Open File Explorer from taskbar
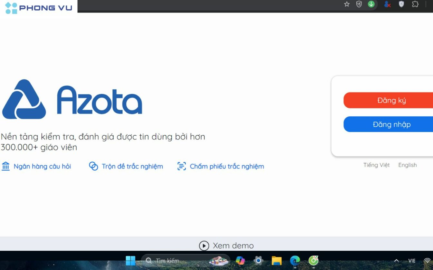This screenshot has width=433, height=270. click(276, 261)
